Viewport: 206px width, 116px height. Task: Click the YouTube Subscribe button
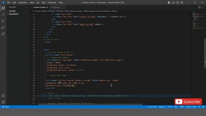click(188, 102)
